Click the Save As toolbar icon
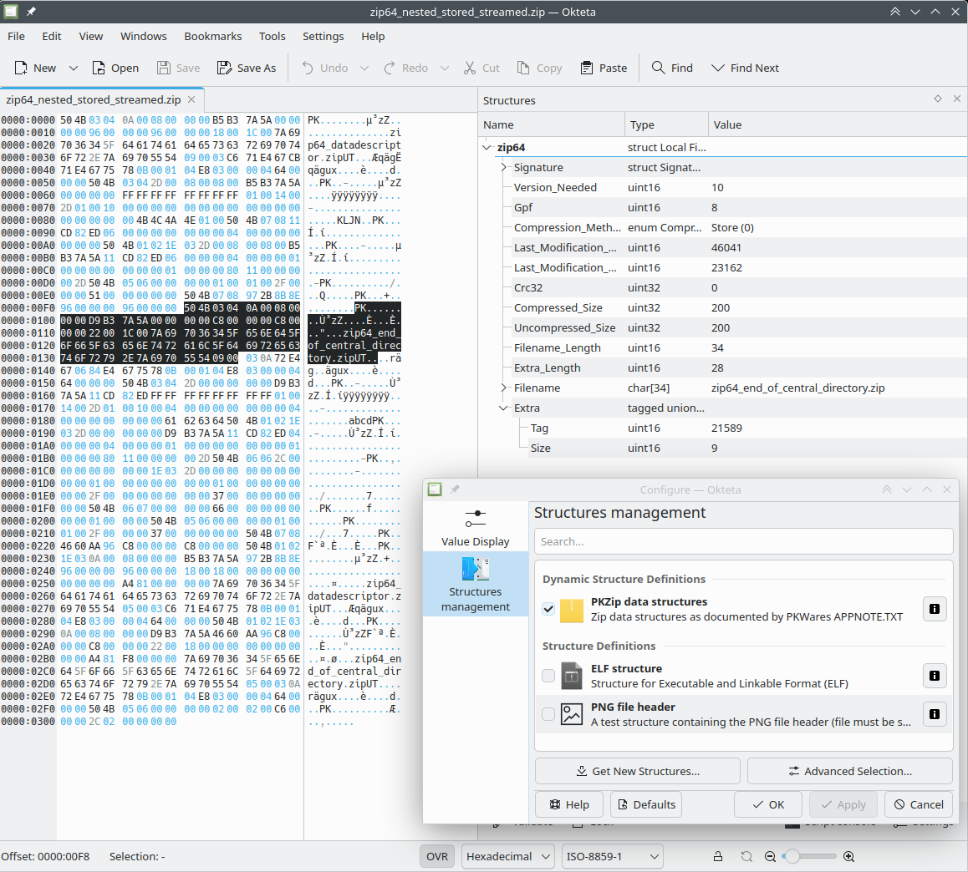Viewport: 968px width, 872px height. click(224, 68)
